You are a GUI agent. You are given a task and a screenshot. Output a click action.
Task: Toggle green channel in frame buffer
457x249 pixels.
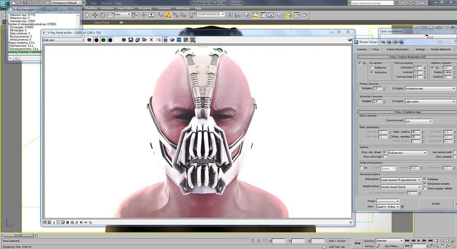(103, 40)
